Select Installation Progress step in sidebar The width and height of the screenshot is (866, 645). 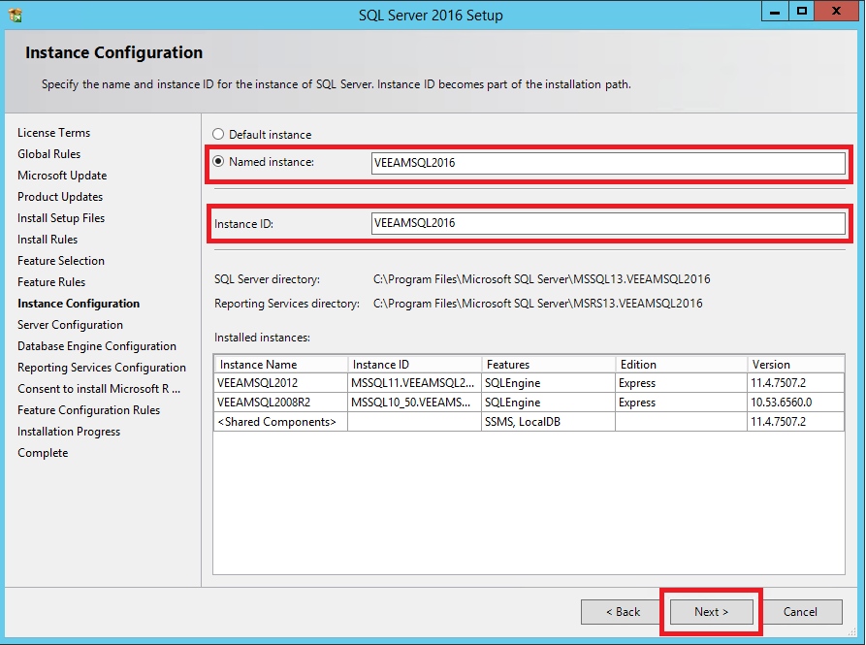coord(69,432)
